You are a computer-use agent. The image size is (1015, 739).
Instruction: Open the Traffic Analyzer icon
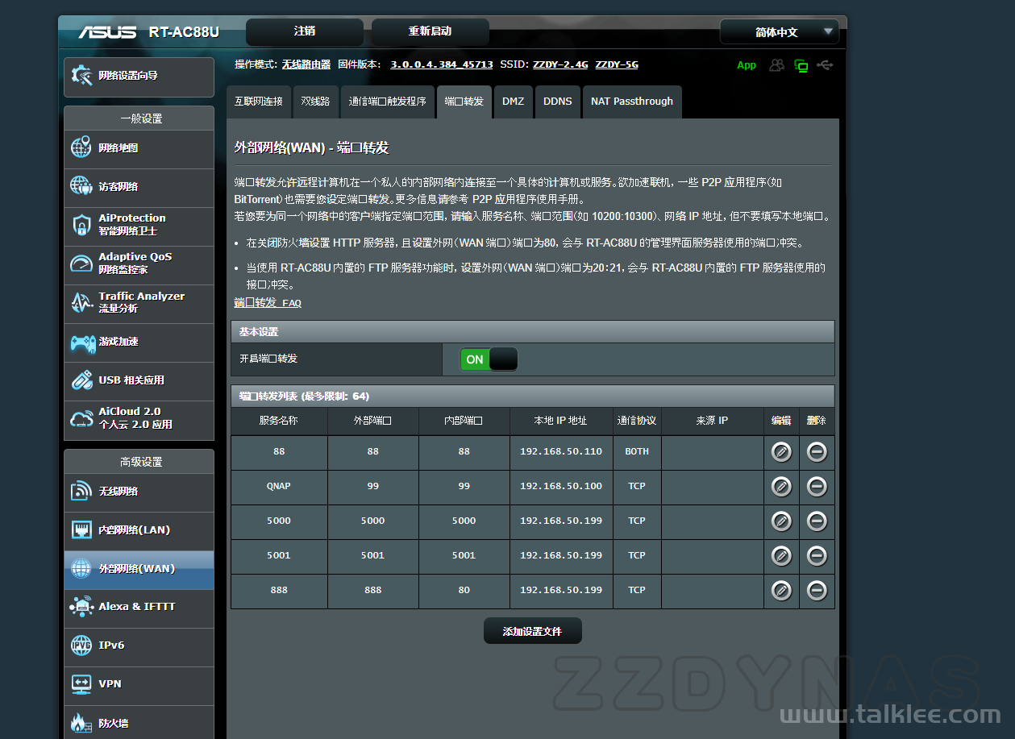tap(81, 302)
